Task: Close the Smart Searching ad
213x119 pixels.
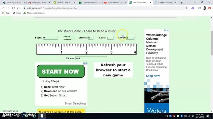Action: pyautogui.click(x=86, y=63)
